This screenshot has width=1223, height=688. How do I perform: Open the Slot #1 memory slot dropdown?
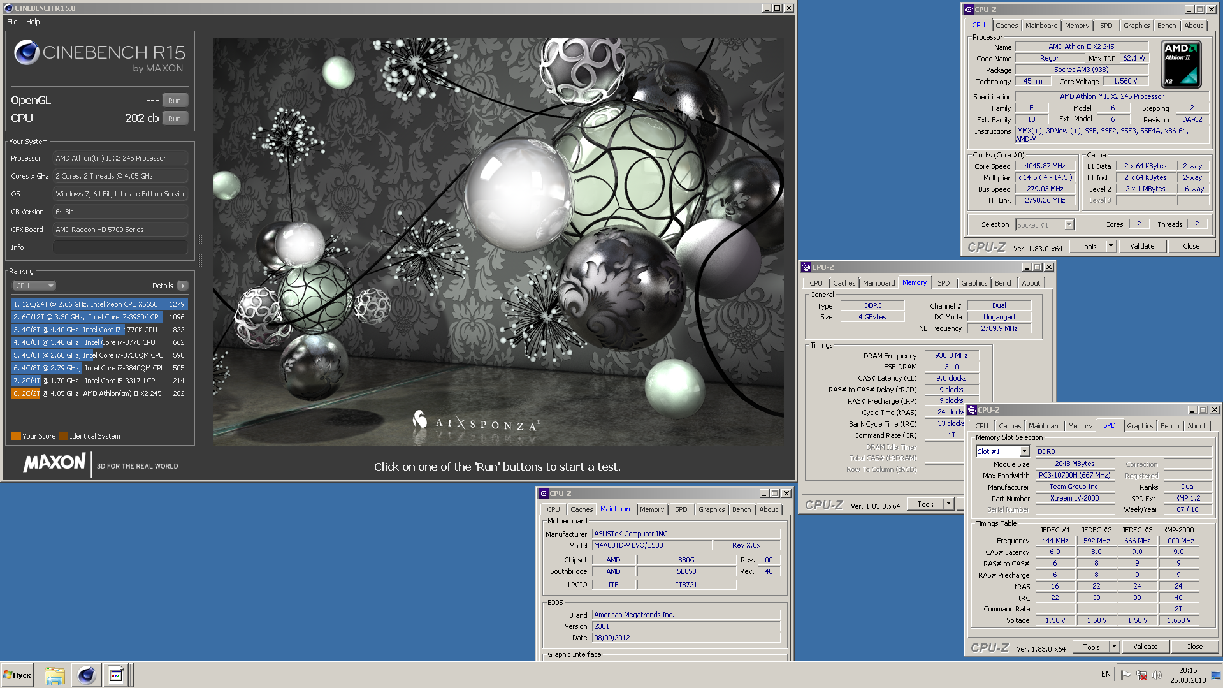(x=1024, y=451)
